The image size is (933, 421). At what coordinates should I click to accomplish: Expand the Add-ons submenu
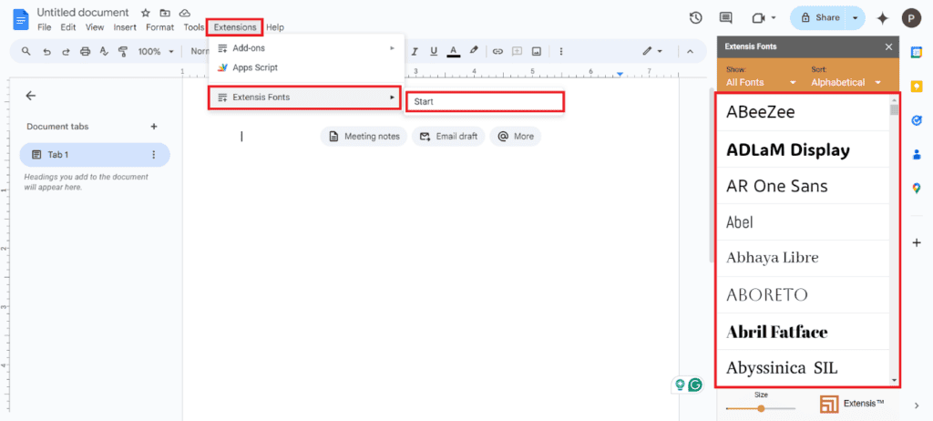(x=306, y=47)
